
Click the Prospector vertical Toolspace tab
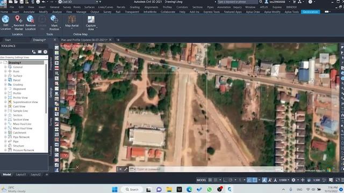(51, 63)
